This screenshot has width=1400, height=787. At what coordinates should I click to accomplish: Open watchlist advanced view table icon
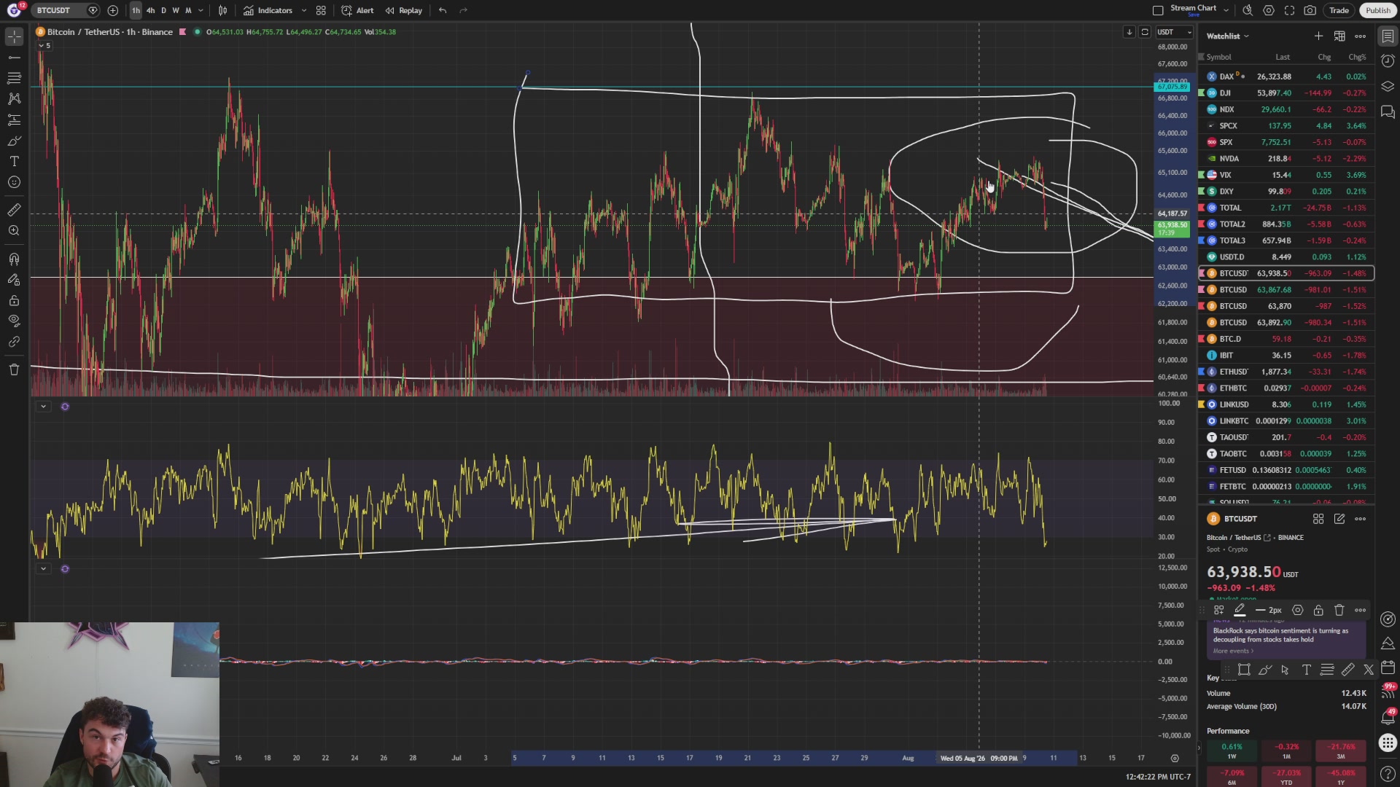pos(1339,36)
